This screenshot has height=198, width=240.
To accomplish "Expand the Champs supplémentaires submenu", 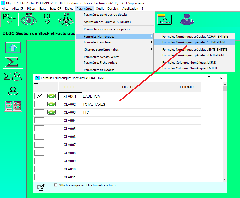I will [x=114, y=50].
